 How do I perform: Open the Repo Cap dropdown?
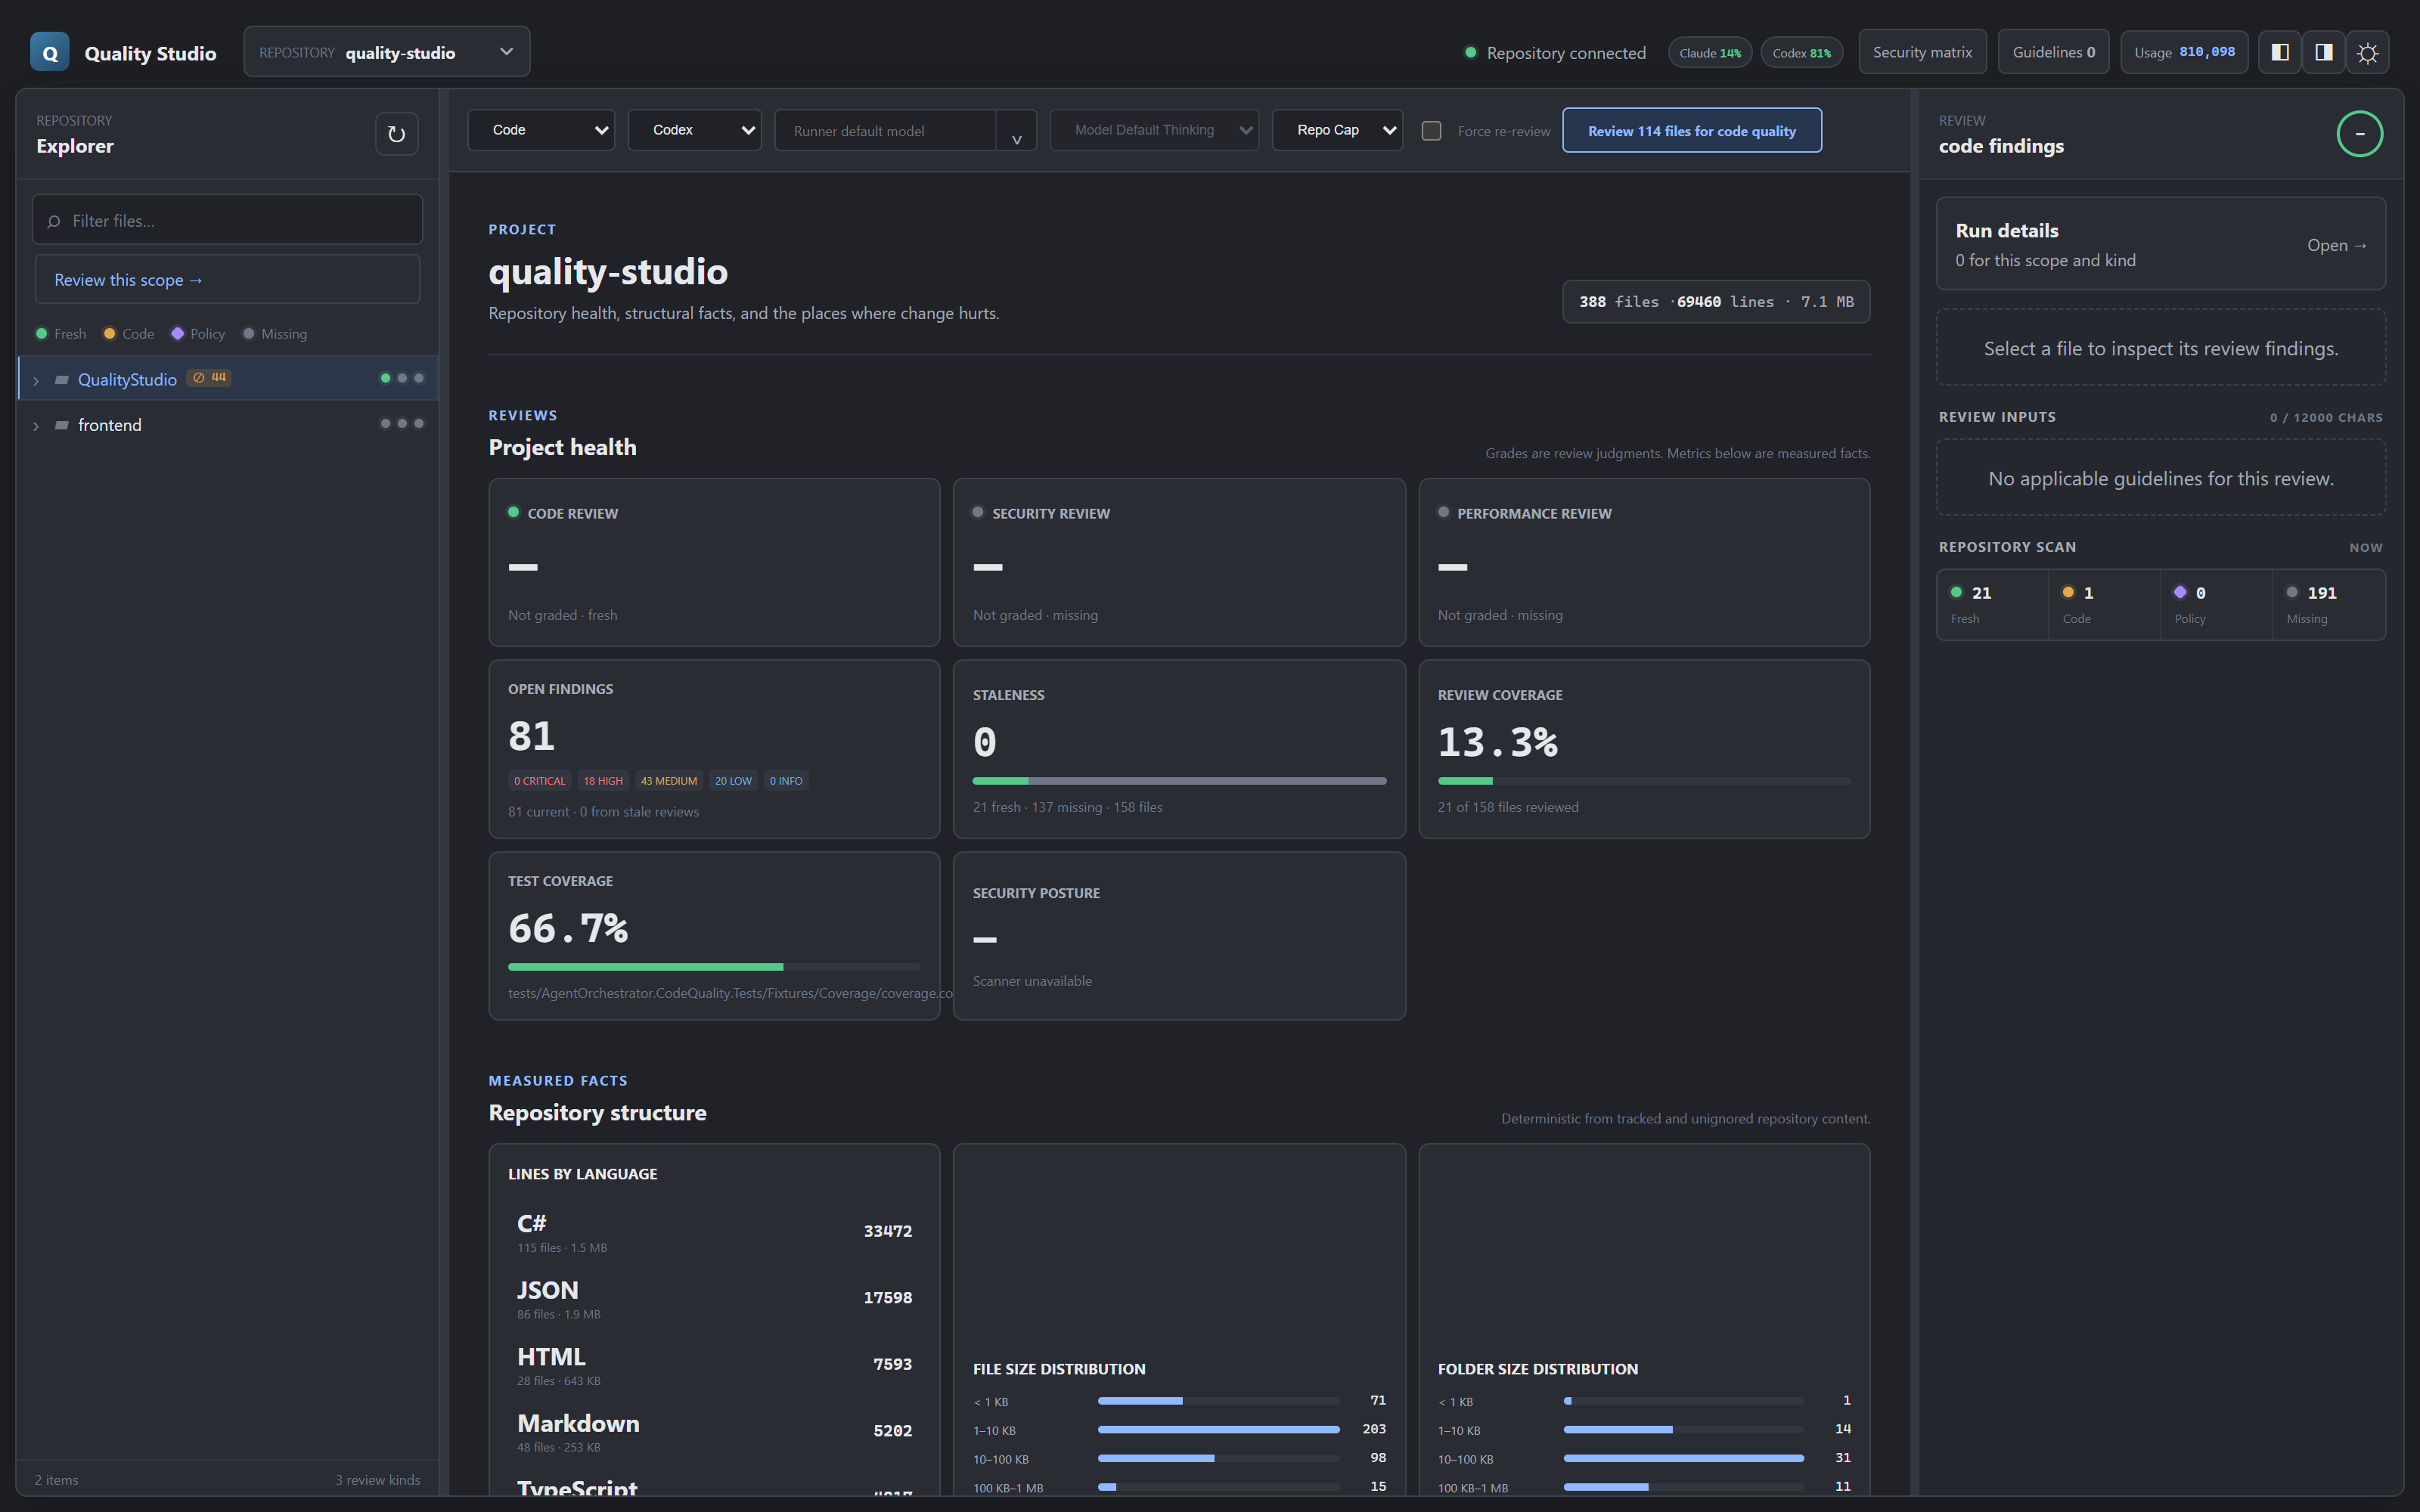coord(1337,130)
